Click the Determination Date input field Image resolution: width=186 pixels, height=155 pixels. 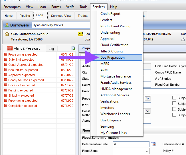point(131,144)
